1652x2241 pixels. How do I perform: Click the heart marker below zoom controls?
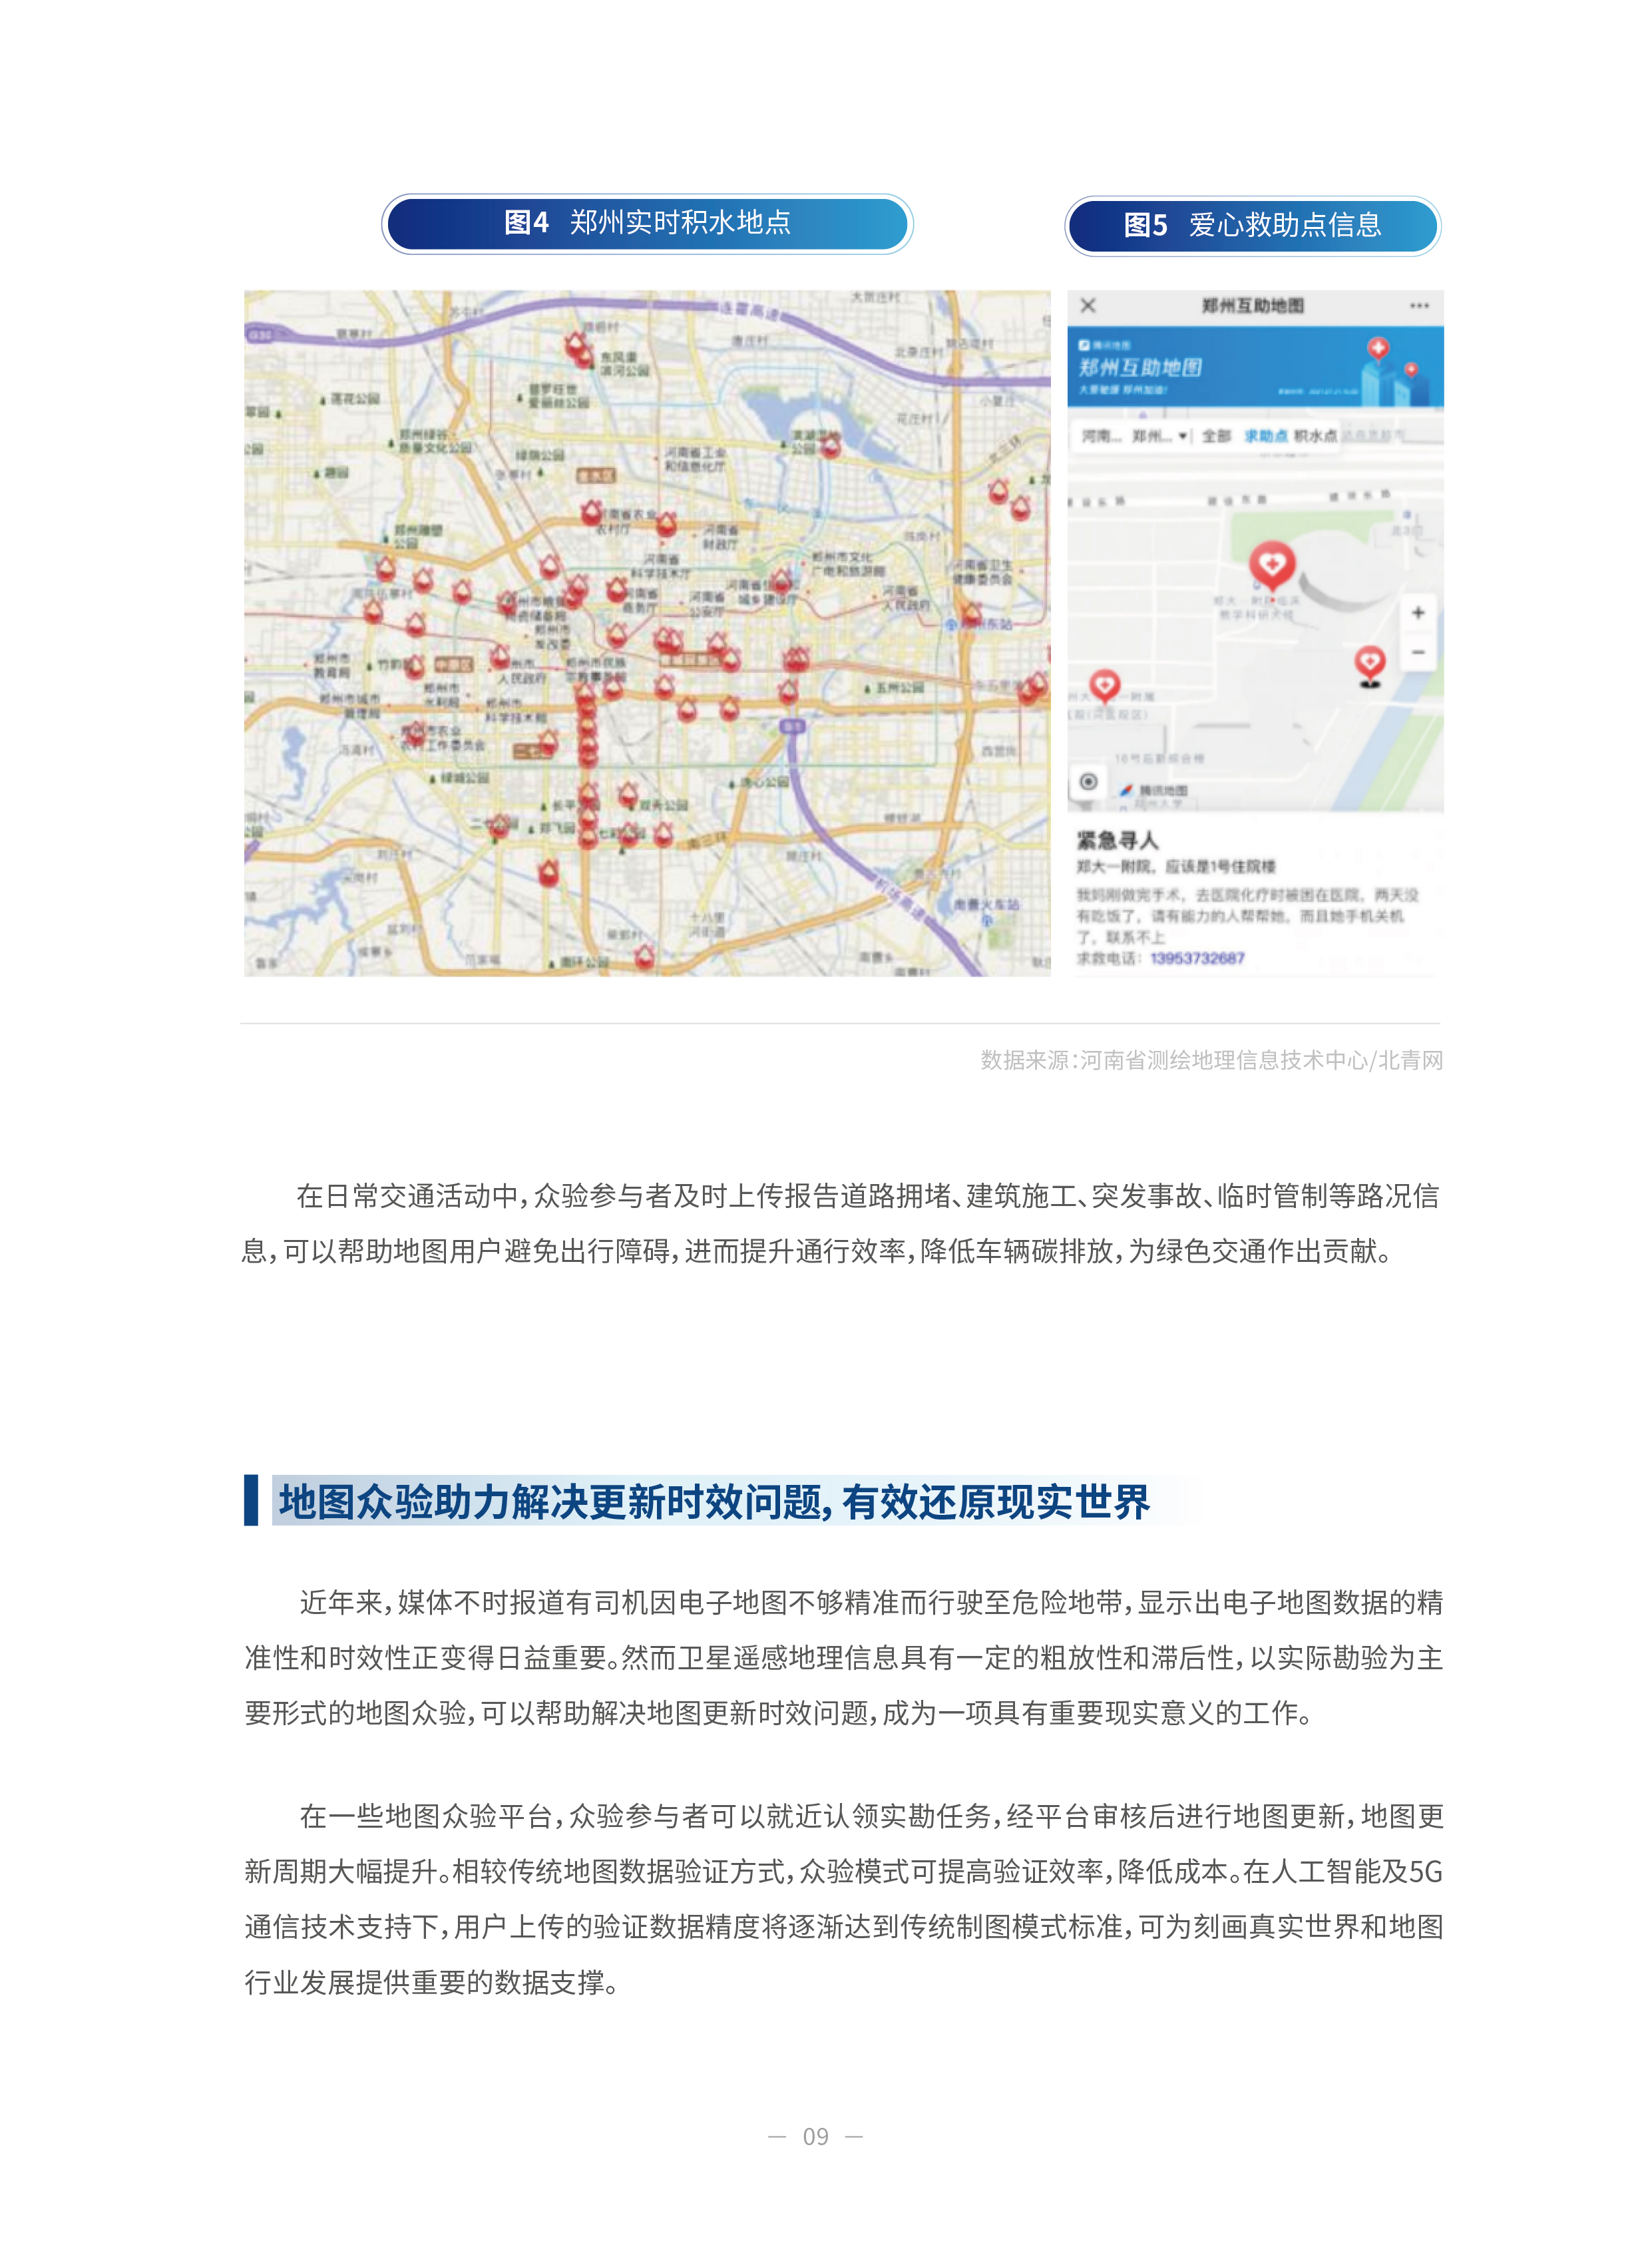tap(1369, 663)
